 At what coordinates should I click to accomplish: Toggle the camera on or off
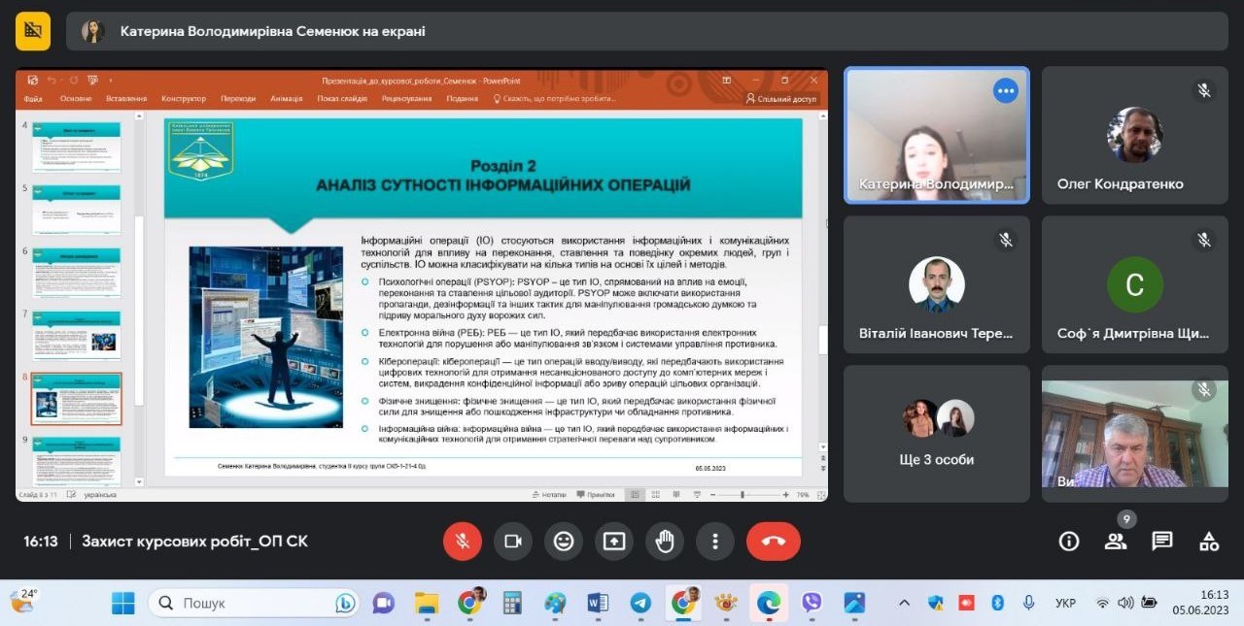[513, 542]
